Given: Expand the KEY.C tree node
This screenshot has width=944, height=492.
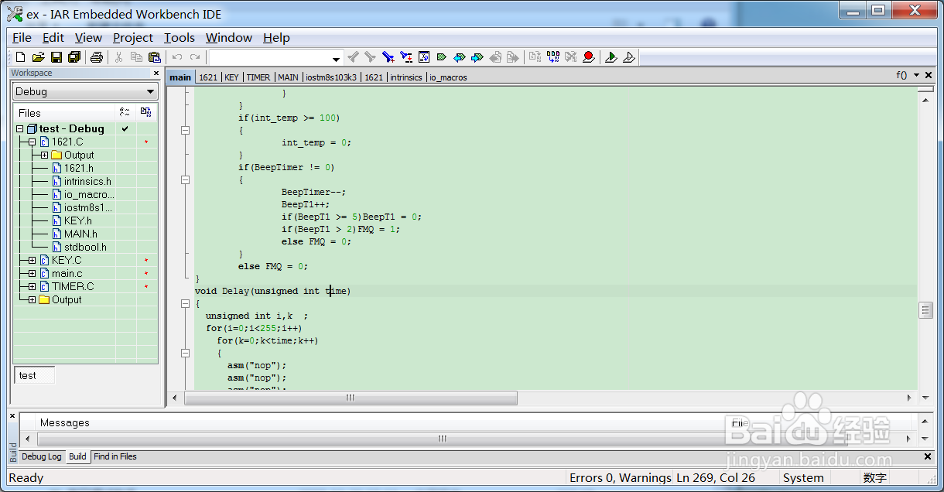Looking at the screenshot, I should (x=32, y=261).
